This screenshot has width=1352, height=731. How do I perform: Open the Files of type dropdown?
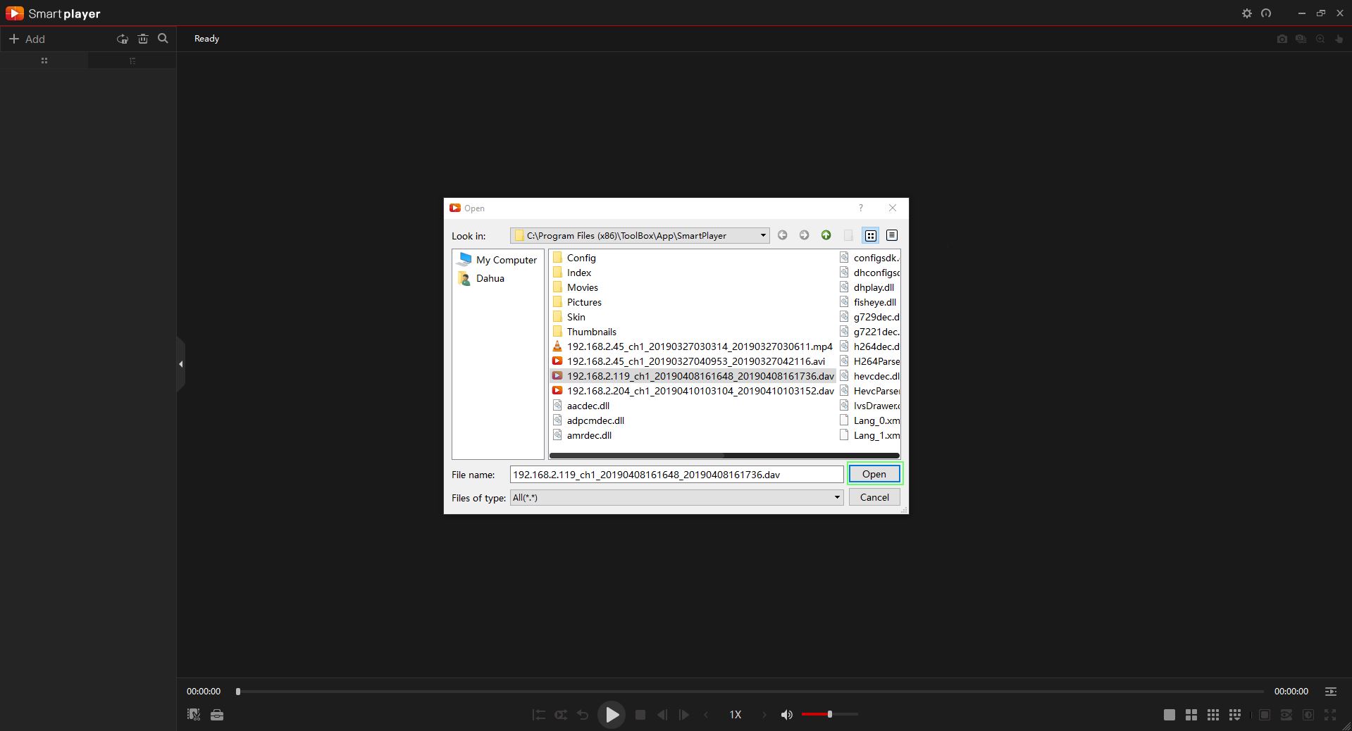click(x=836, y=498)
